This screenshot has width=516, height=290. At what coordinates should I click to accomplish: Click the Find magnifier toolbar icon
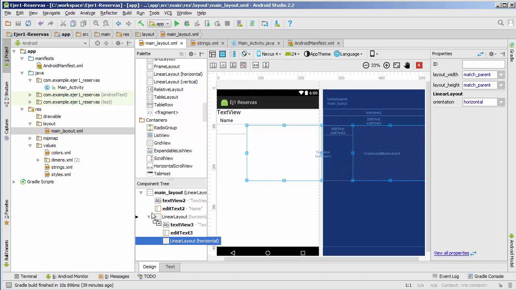click(96, 24)
